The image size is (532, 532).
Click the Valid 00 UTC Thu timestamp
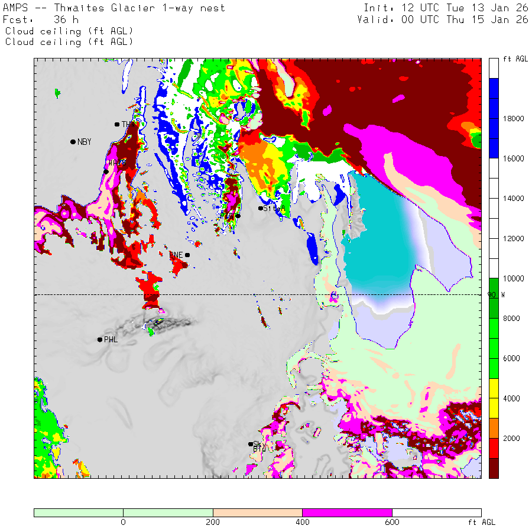(443, 20)
